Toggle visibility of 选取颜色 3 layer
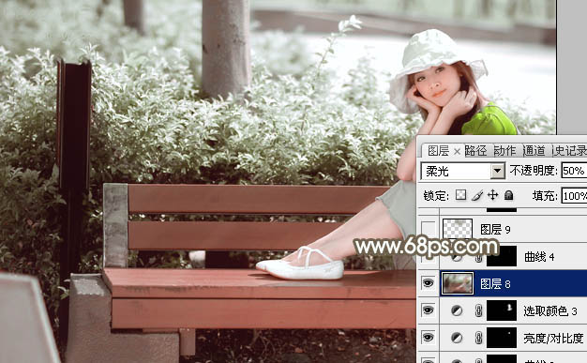 (428, 310)
